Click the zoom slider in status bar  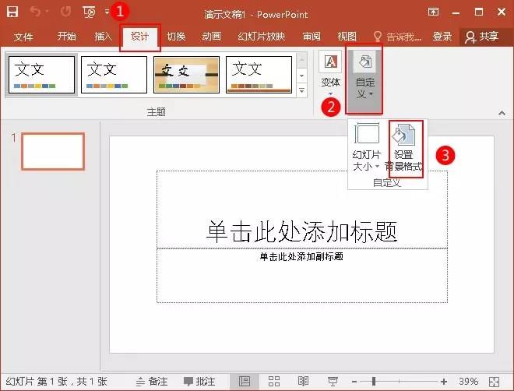(375, 382)
